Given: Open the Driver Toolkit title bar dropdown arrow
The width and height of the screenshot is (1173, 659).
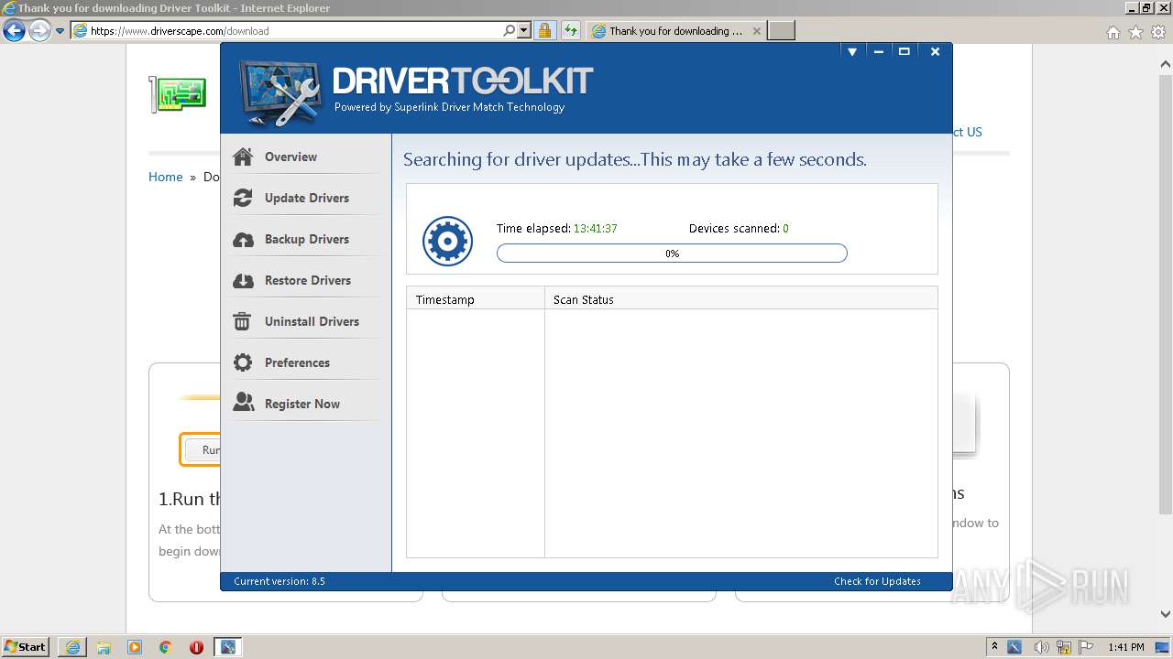Looking at the screenshot, I should [x=852, y=52].
